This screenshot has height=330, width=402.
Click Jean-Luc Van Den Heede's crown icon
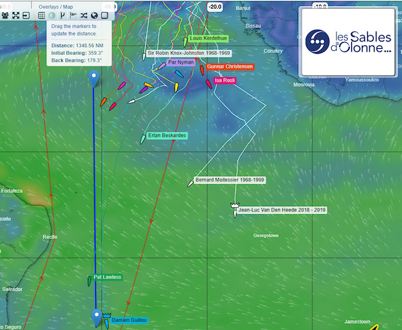(x=235, y=205)
